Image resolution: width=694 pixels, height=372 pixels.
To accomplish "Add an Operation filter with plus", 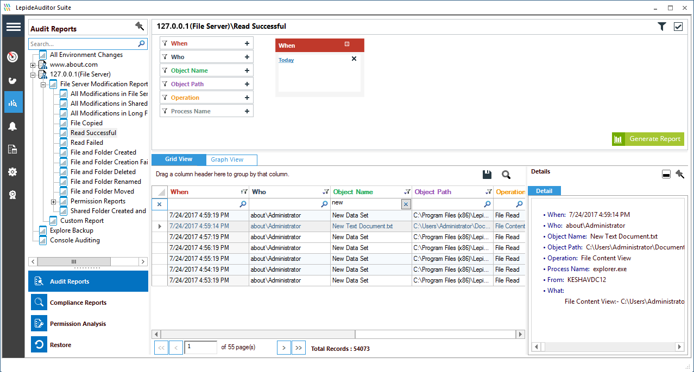I will coord(247,98).
